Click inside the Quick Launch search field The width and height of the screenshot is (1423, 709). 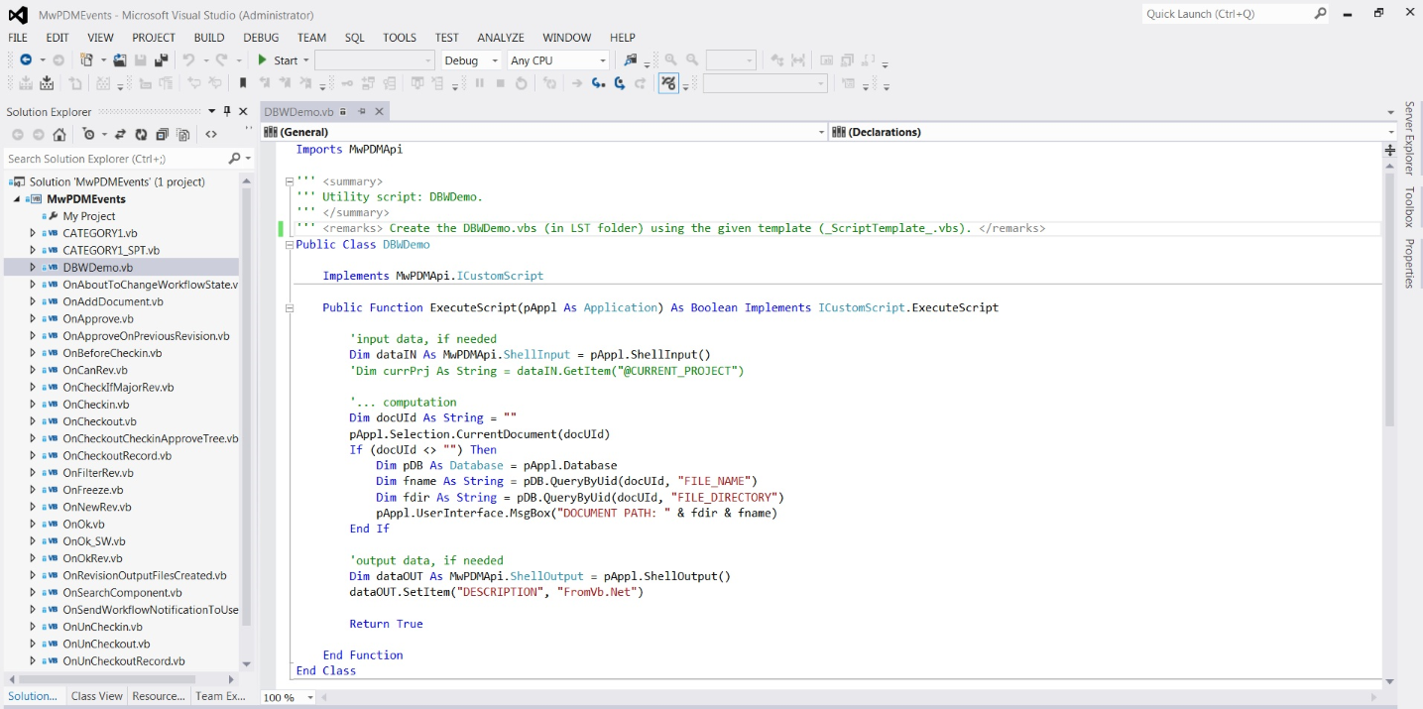coord(1226,14)
